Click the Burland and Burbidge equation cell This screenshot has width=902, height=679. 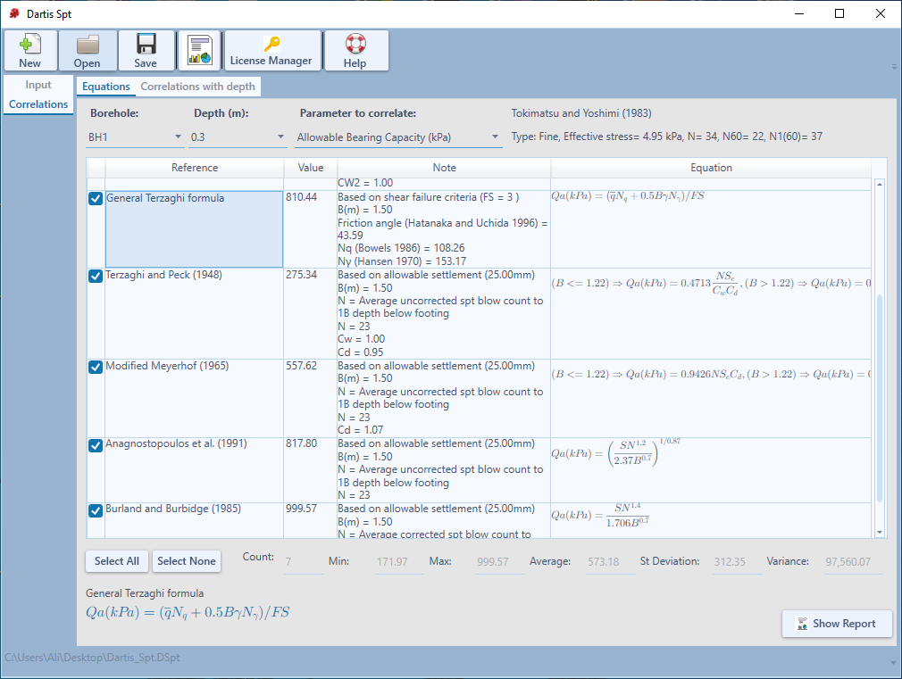click(x=711, y=520)
